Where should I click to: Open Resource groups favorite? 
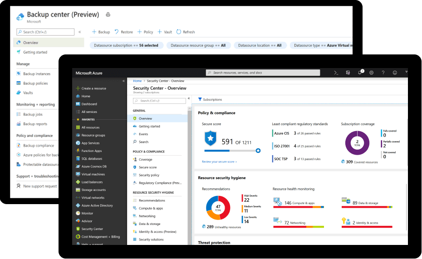(x=90, y=135)
